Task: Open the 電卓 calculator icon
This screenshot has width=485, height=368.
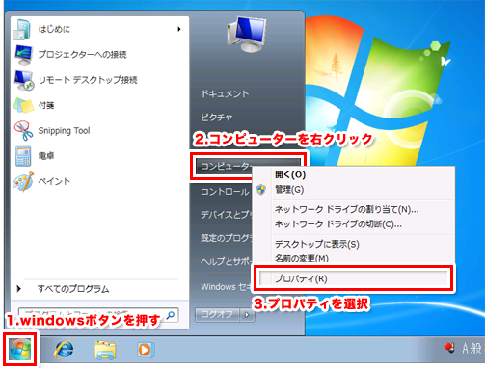Action: 23,156
